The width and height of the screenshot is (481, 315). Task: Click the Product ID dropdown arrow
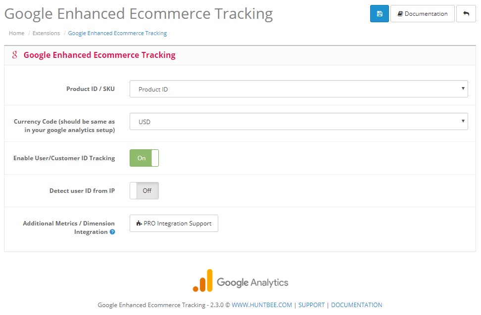pos(463,89)
